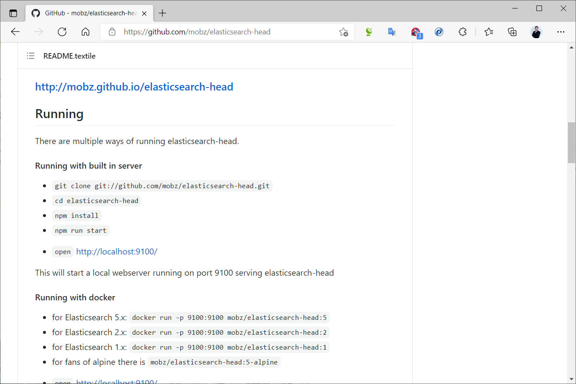This screenshot has width=576, height=384.
Task: Open localhost:9100 link under built in server
Action: pos(117,251)
